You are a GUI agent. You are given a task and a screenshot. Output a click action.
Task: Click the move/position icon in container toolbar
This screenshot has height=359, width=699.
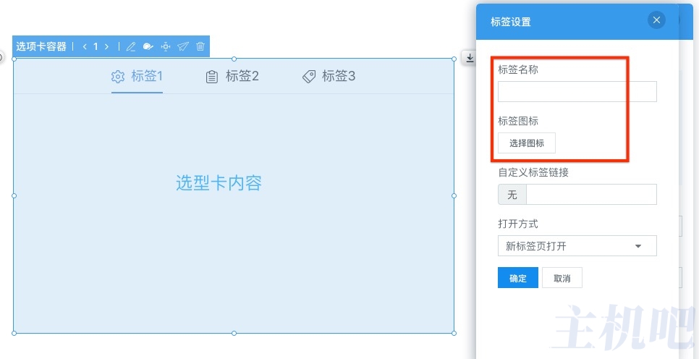(166, 46)
